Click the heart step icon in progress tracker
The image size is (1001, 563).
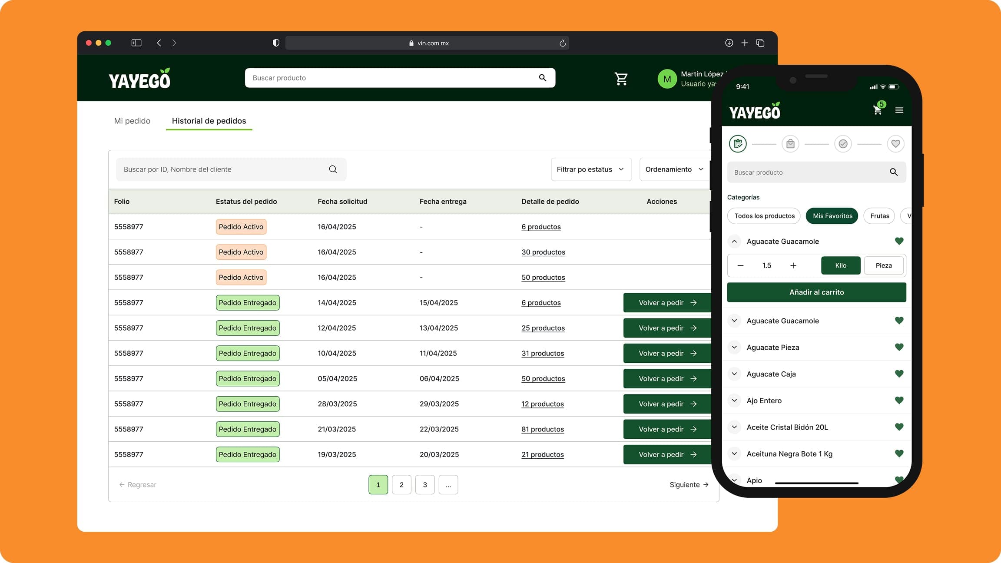[x=895, y=144]
